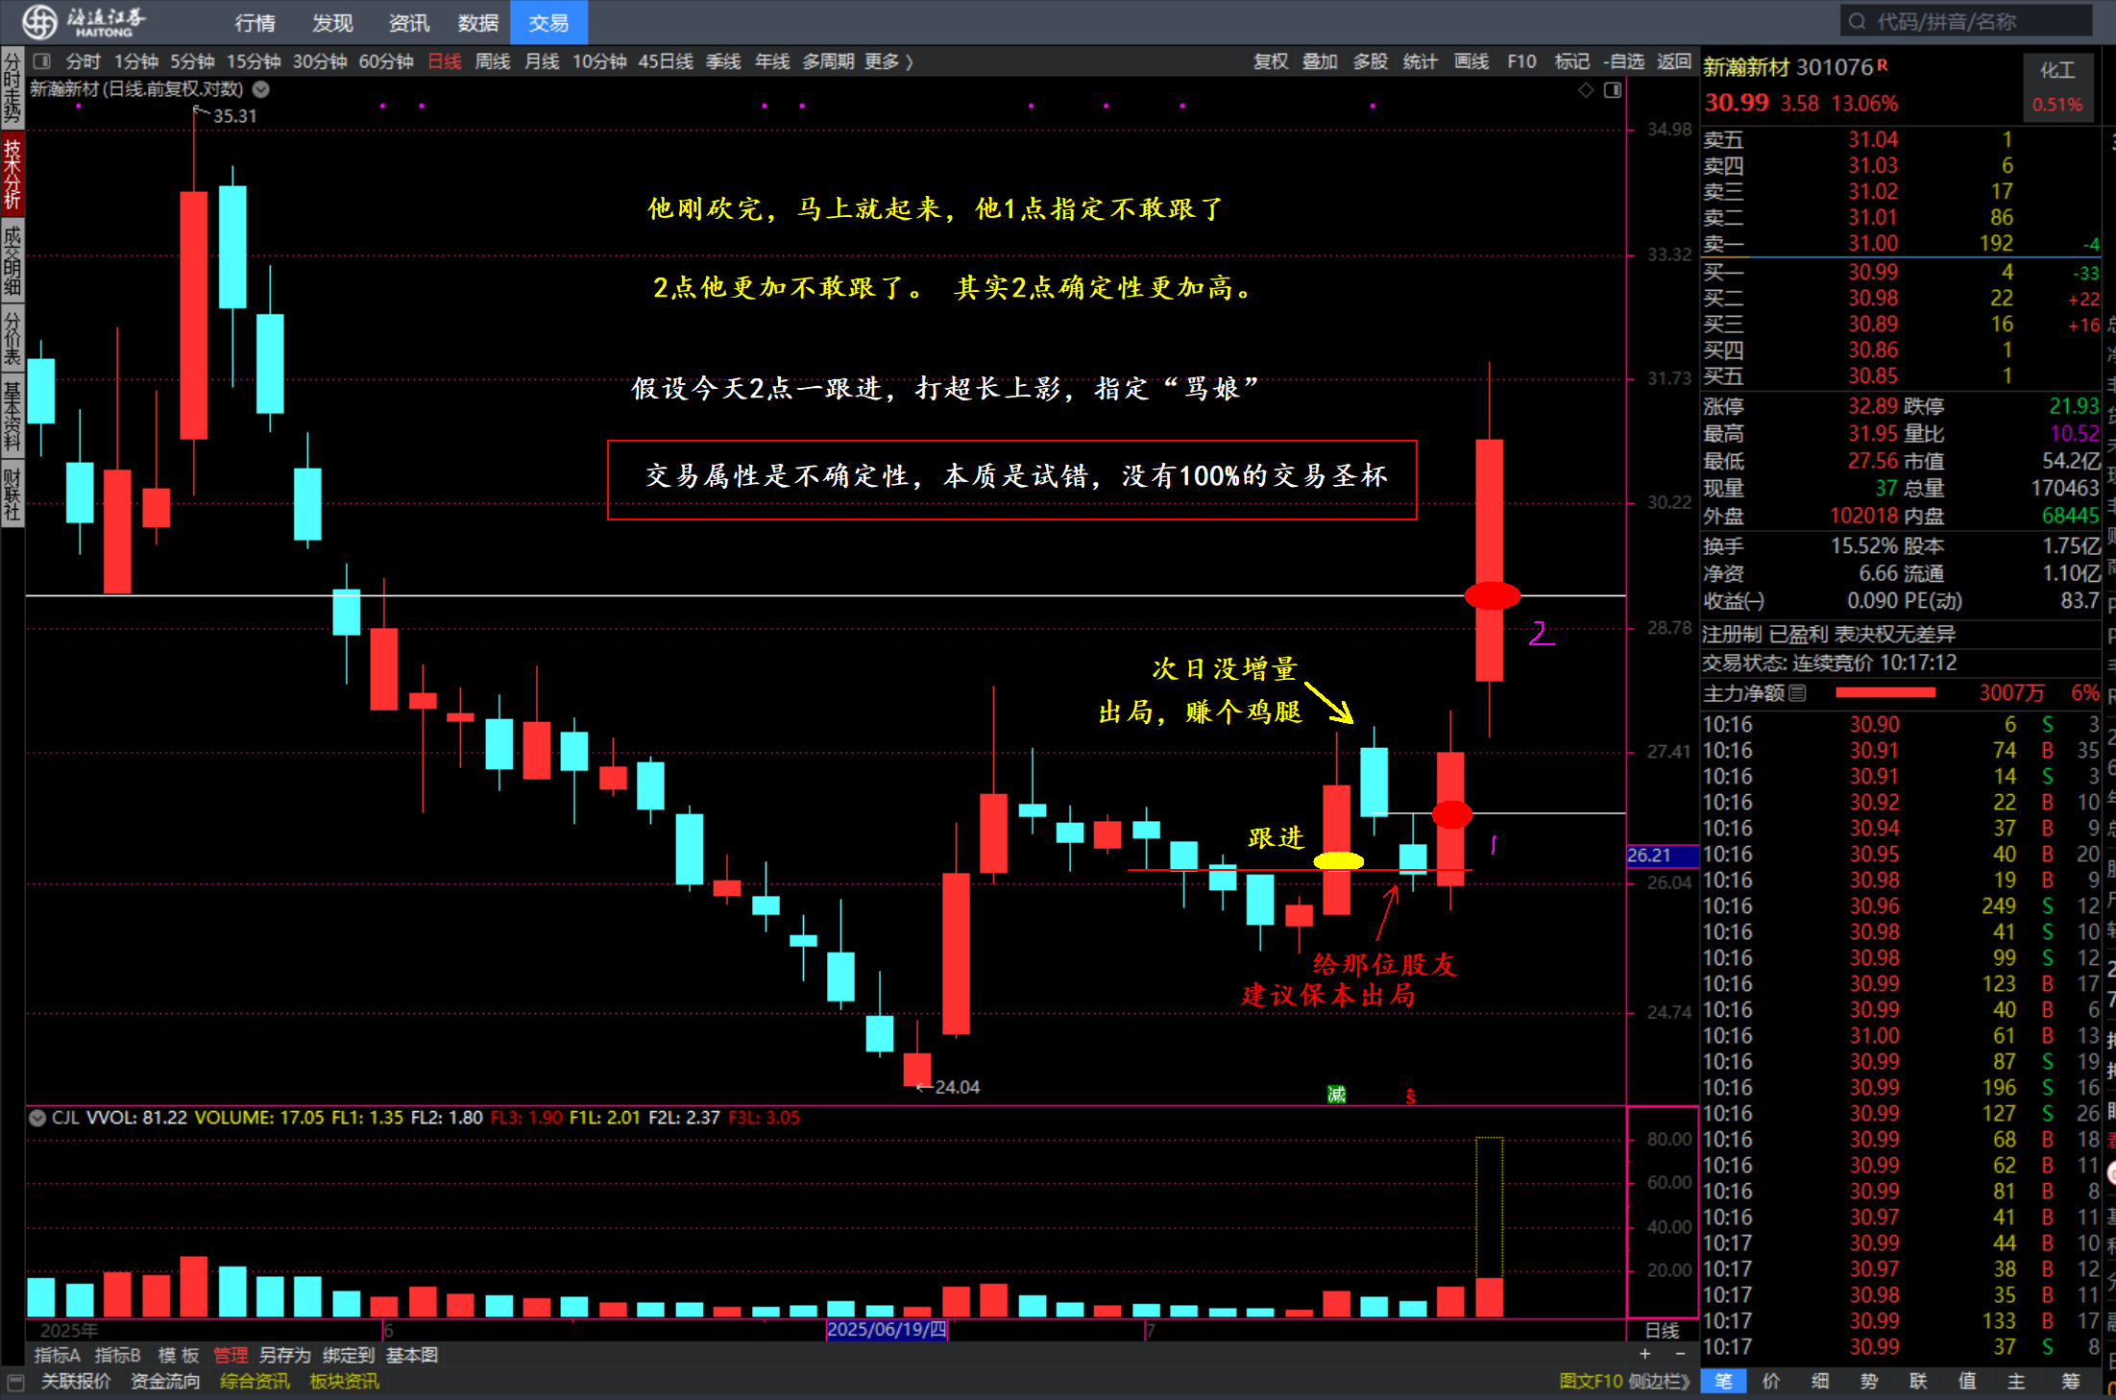Select the 年线 period

tap(772, 61)
